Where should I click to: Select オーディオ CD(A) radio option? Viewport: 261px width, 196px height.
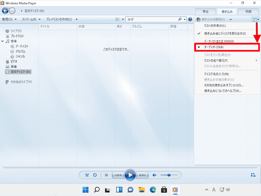pos(227,47)
